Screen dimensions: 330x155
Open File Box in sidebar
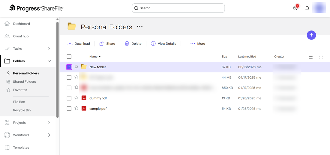(19, 102)
